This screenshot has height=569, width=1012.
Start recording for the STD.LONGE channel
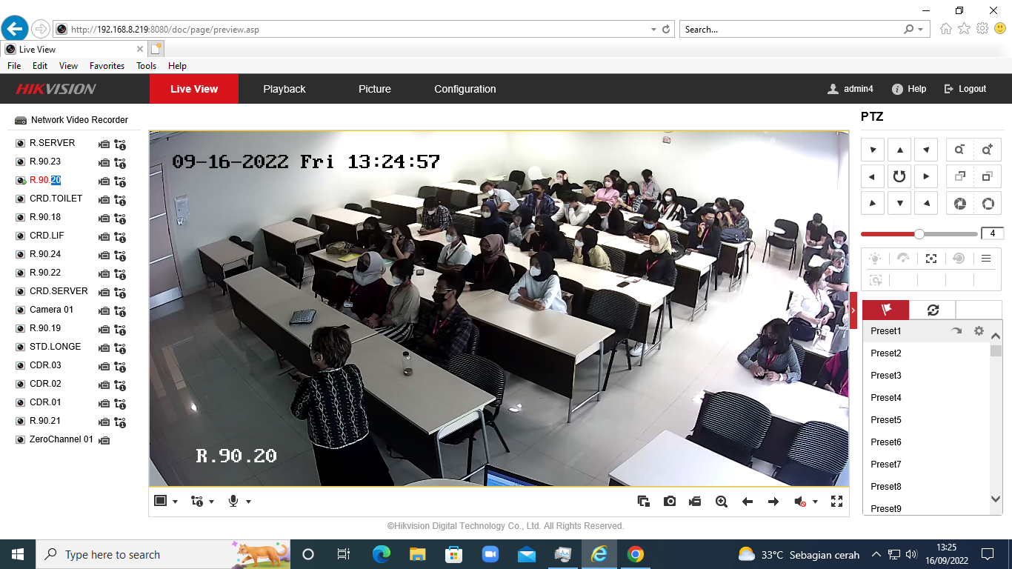pyautogui.click(x=104, y=348)
